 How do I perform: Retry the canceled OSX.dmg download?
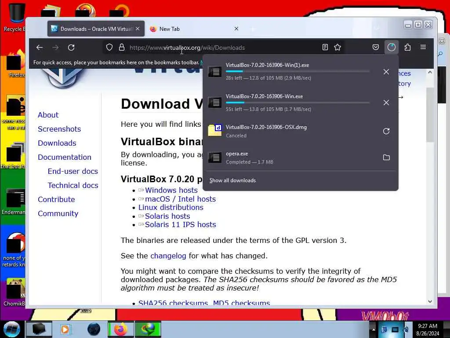point(386,131)
